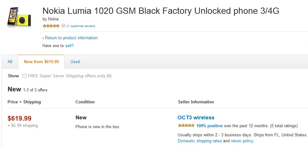Image resolution: width=308 pixels, height=147 pixels.
Task: Enable the FREE Super Saver Shipping checkbox
Action: point(25,76)
